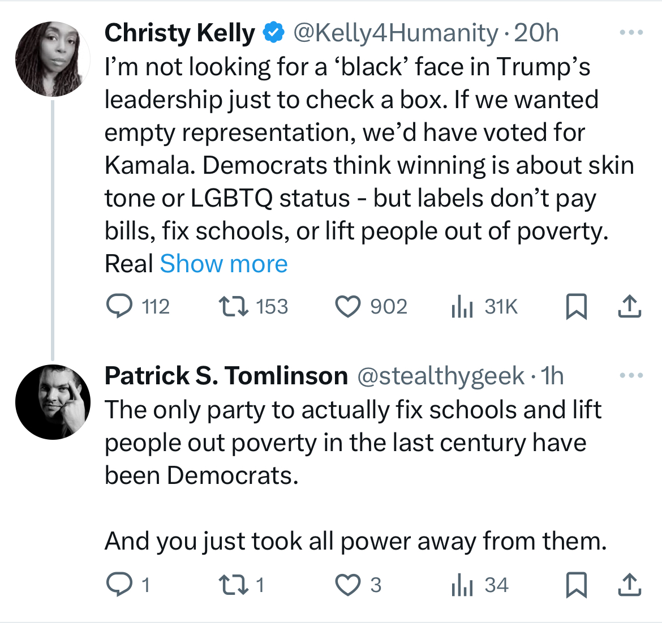Open more options for Patrick Tomlinson's reply
Viewport: 662px width, 626px height.
point(631,375)
